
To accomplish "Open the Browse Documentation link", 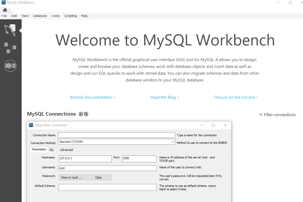I will tap(93, 97).
